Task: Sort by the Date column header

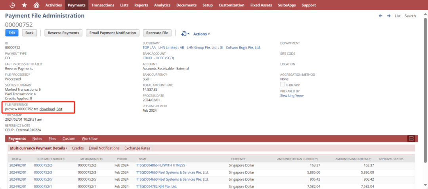Action: tap(16, 159)
